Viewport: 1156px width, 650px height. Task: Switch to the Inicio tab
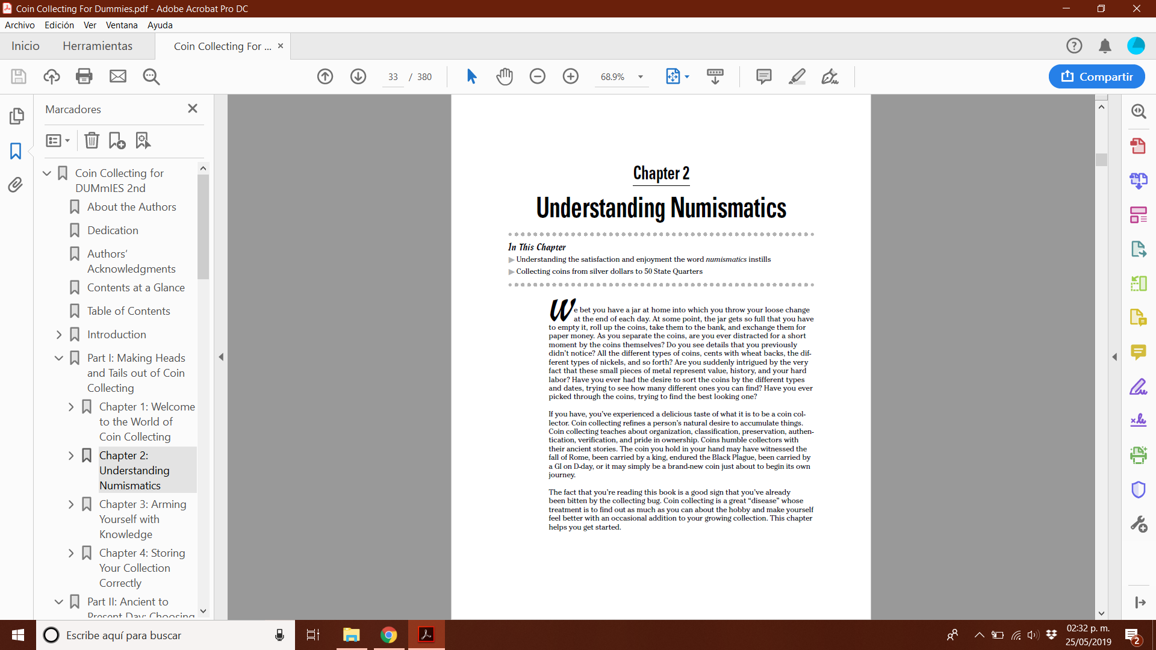coord(25,46)
